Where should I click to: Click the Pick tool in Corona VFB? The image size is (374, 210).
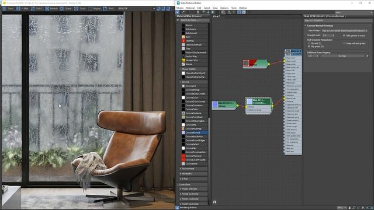[x=109, y=9]
